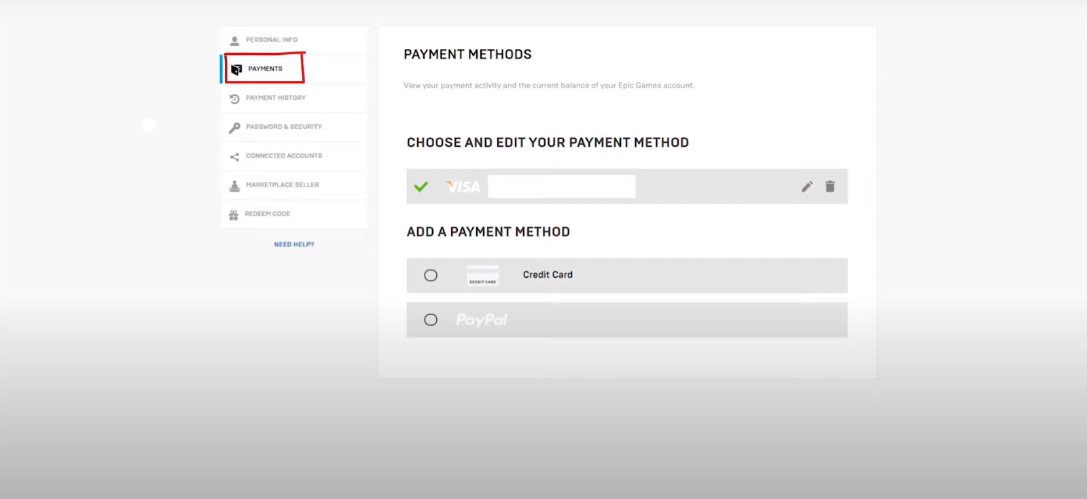This screenshot has height=499, width=1087.
Task: Click the Connected Accounts share icon
Action: [x=234, y=157]
